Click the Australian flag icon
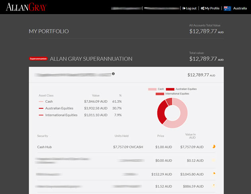Screen dimensions: 251x194 227,8
